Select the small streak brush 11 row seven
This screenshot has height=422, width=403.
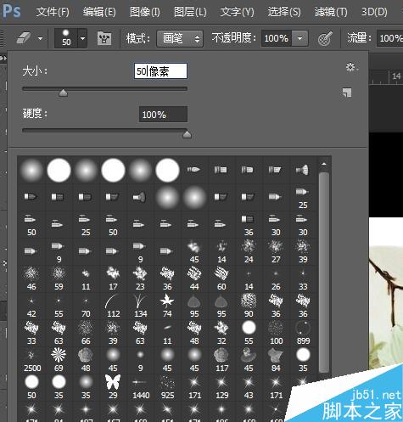pyautogui.click(x=167, y=332)
